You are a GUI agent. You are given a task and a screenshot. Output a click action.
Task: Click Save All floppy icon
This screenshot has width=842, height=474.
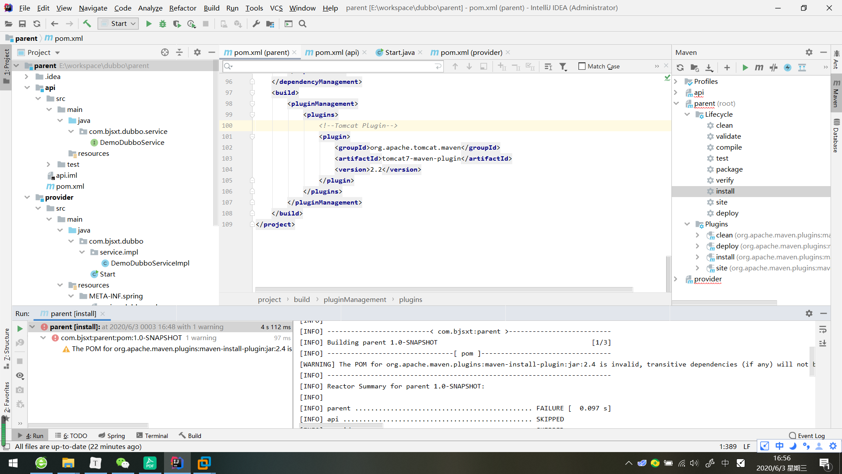point(22,24)
